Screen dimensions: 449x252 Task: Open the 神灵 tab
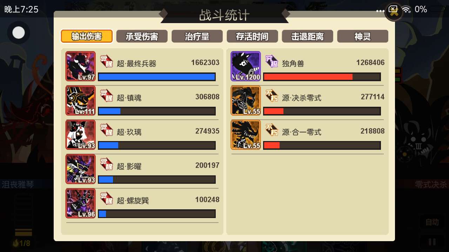click(363, 36)
